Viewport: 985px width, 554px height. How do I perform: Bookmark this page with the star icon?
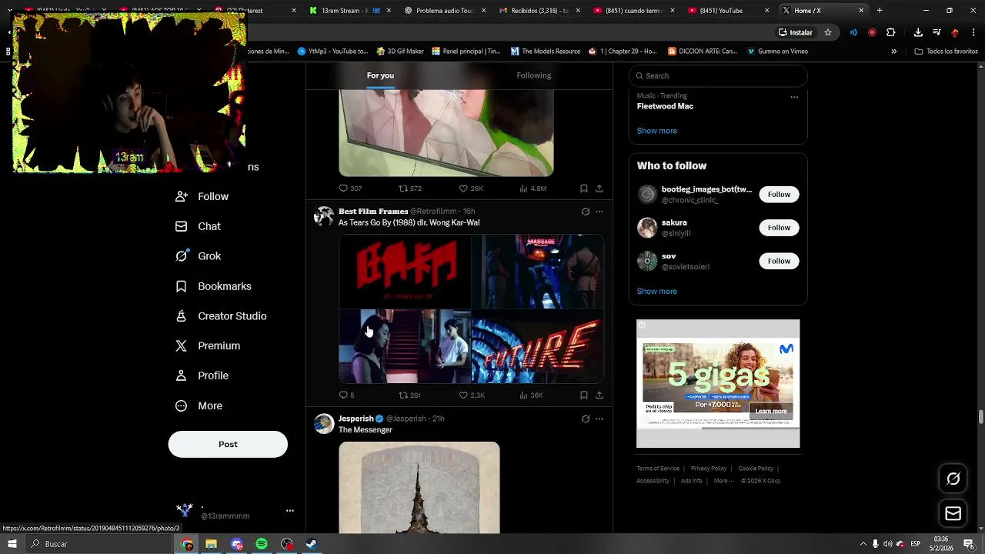click(x=828, y=32)
